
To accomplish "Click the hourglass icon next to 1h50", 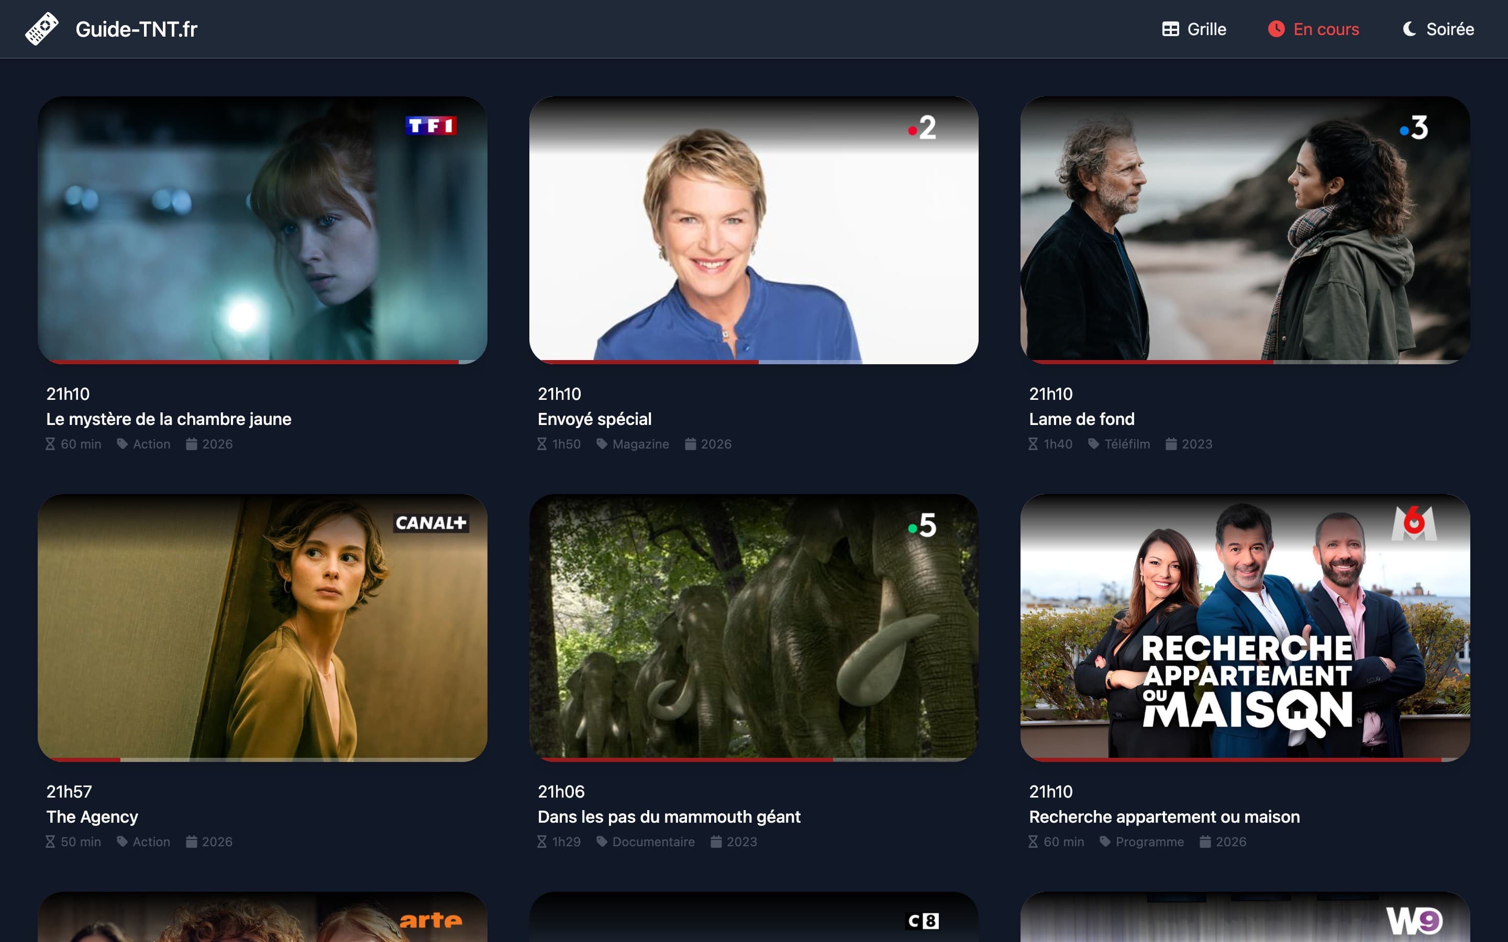I will [x=541, y=444].
